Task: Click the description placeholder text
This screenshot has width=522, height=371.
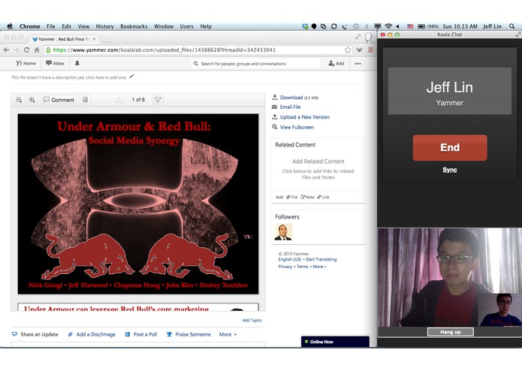Action: [x=69, y=77]
